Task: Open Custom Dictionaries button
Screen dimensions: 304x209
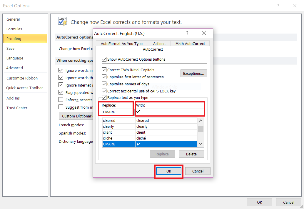Action: click(x=76, y=116)
